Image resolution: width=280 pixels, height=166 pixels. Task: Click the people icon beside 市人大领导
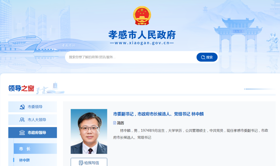(22, 120)
